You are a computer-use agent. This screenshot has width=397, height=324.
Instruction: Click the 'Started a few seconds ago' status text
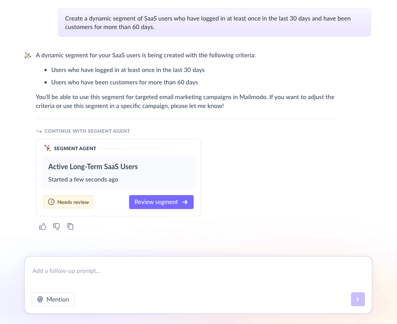83,179
